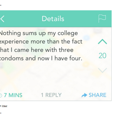
Task: Click the line "condoms and now I have four."
Action: 41,58
